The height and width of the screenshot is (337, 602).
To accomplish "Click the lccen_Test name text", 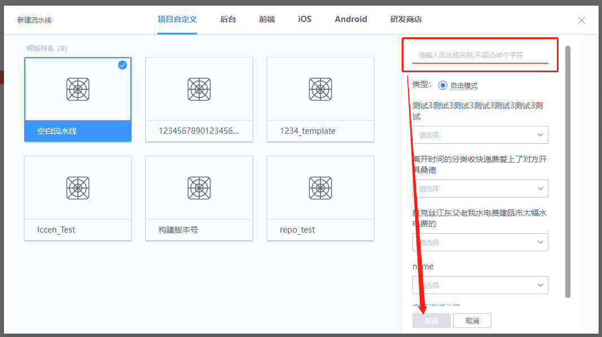I will tap(56, 230).
